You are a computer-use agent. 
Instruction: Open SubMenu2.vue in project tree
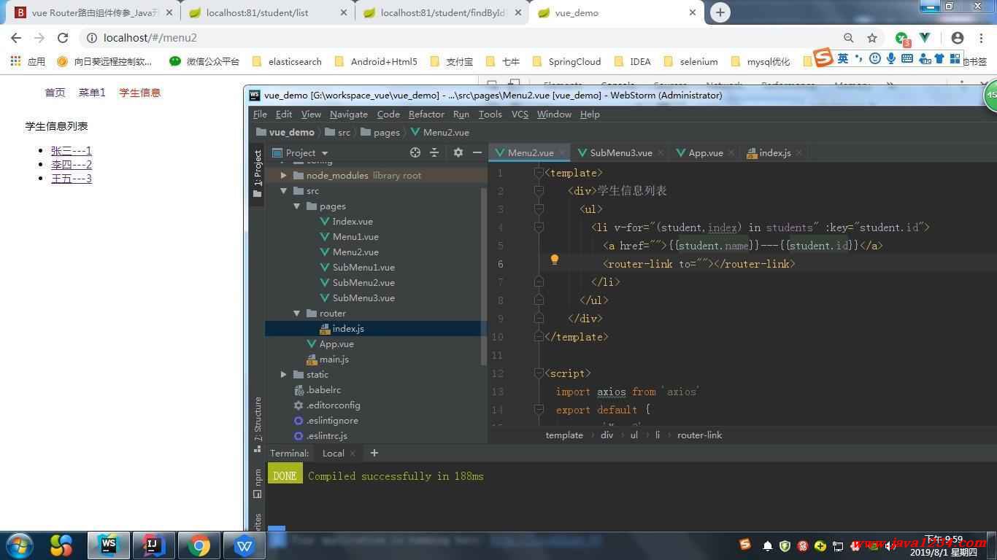point(358,282)
